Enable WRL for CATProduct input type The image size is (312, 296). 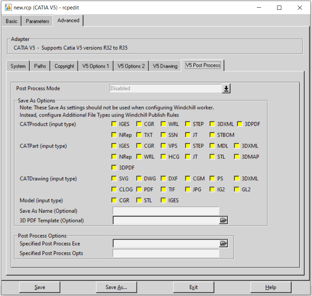163,124
